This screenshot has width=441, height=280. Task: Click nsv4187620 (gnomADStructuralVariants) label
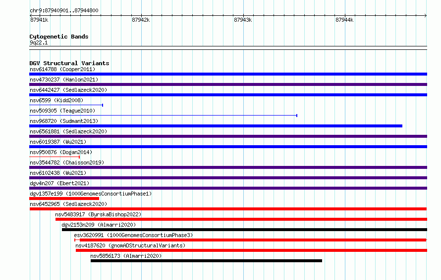[x=130, y=245]
